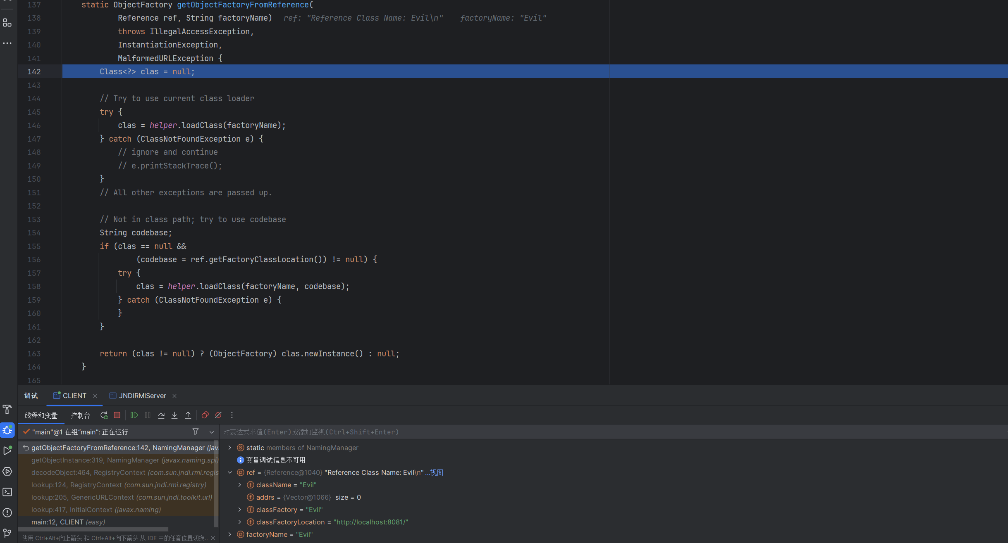Open the Git version control tool window
Image resolution: width=1008 pixels, height=543 pixels.
(7, 533)
